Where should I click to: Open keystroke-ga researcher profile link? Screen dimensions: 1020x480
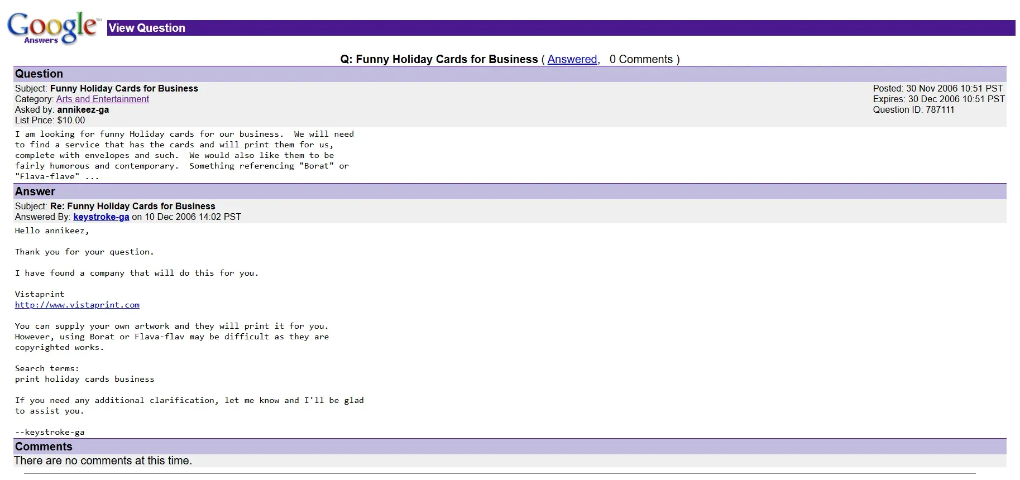click(x=101, y=217)
